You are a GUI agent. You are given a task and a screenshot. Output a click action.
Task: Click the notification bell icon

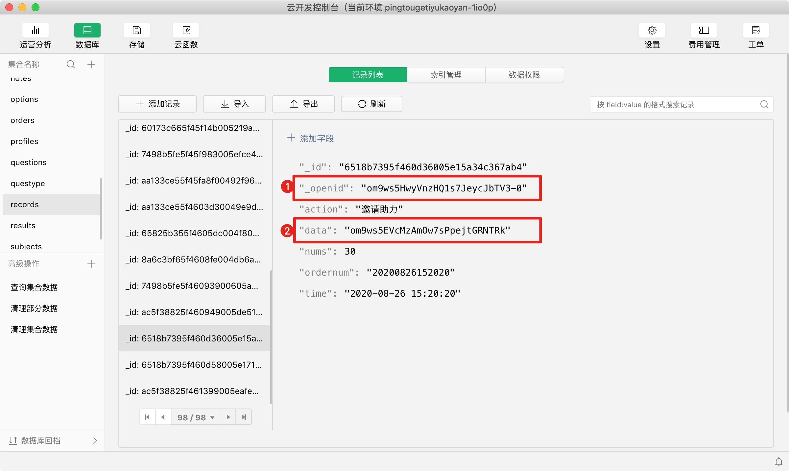(778, 462)
